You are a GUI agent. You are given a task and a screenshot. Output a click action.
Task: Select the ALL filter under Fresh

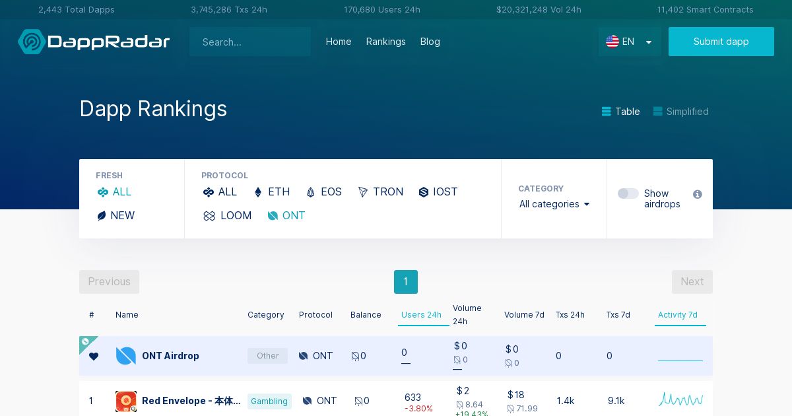coord(115,191)
